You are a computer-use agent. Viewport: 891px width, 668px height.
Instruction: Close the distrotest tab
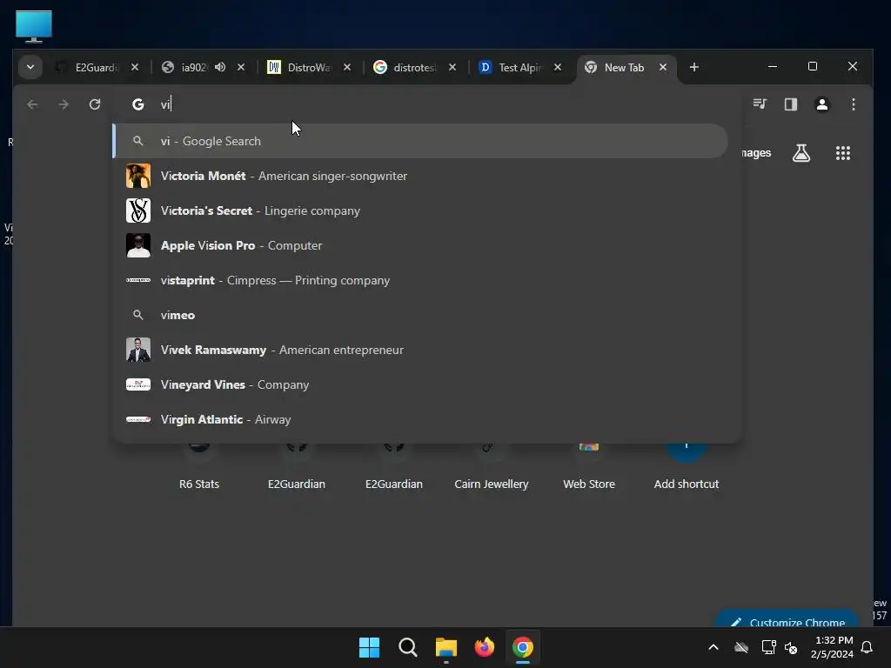[452, 67]
